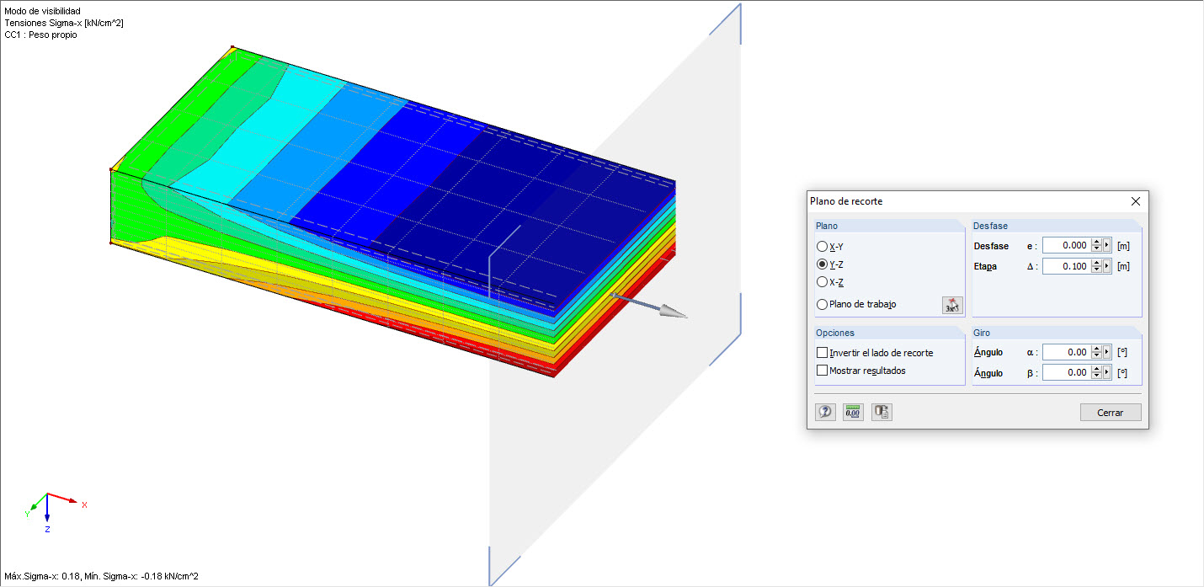
Task: Click the Cerrar button
Action: click(1111, 413)
